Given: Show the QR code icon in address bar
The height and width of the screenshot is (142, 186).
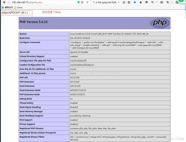Looking at the screenshot, I should pyautogui.click(x=82, y=2).
